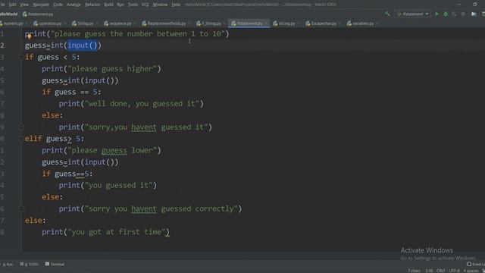Open the Help menu
This screenshot has width=485, height=273.
[176, 5]
